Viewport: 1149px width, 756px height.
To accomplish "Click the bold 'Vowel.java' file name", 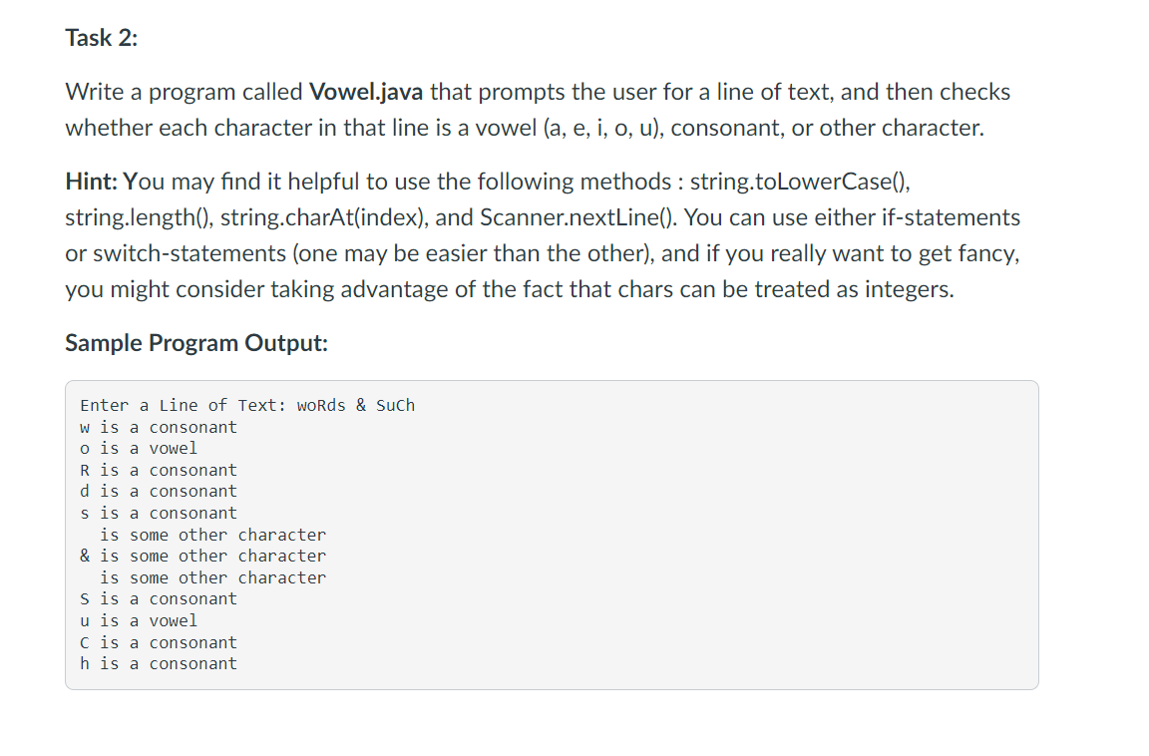I will [366, 92].
